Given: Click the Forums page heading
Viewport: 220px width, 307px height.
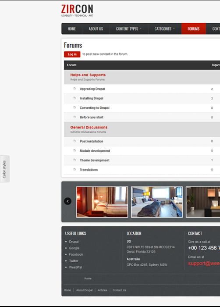Looking at the screenshot, I should click(x=73, y=45).
